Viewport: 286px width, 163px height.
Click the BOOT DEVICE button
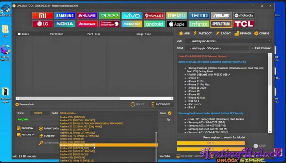click(161, 105)
